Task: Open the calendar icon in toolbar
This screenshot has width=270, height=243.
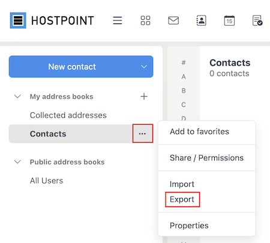Action: tap(229, 20)
